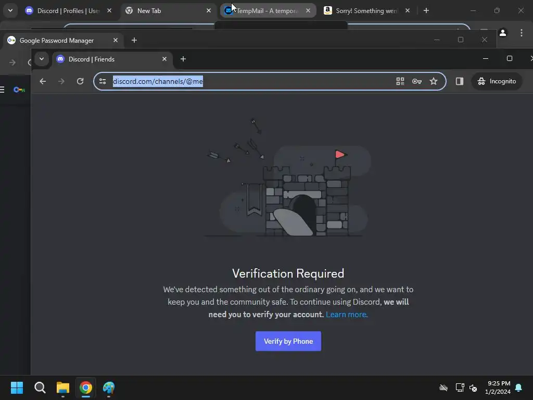The image size is (533, 400).
Task: Launch File Explorer from taskbar
Action: pos(63,387)
